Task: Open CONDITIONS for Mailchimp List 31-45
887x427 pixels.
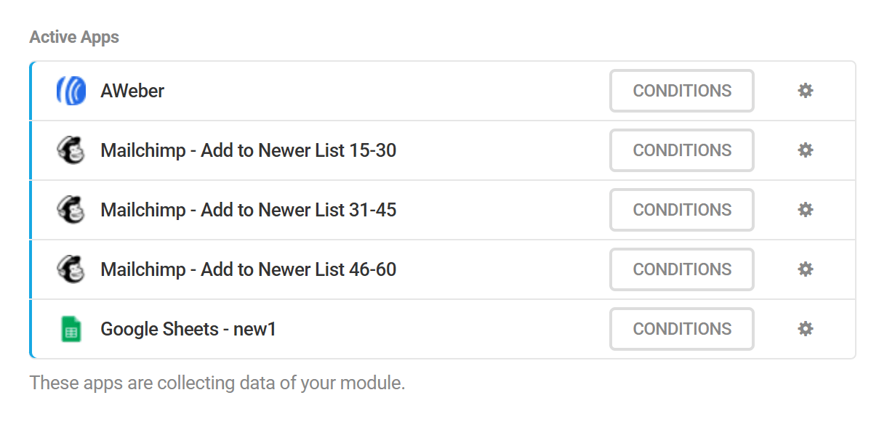Action: [681, 209]
